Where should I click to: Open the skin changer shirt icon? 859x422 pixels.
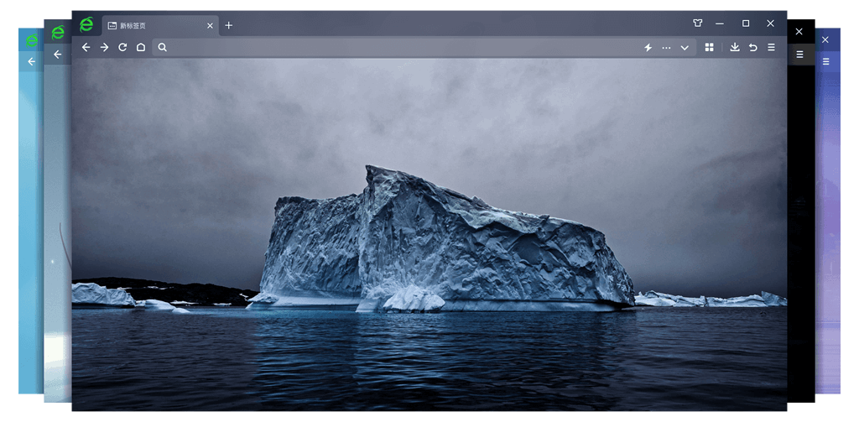[x=697, y=23]
